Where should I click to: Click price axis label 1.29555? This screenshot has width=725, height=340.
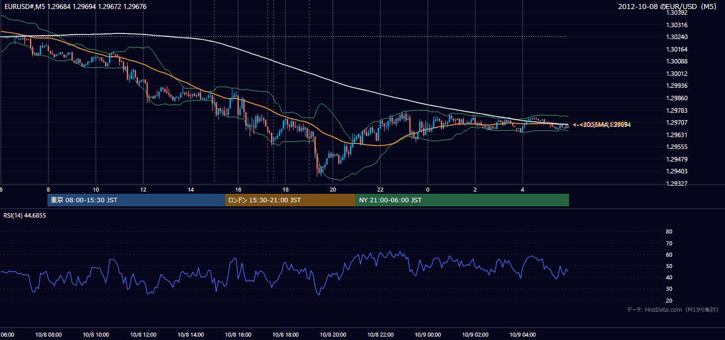pyautogui.click(x=677, y=147)
